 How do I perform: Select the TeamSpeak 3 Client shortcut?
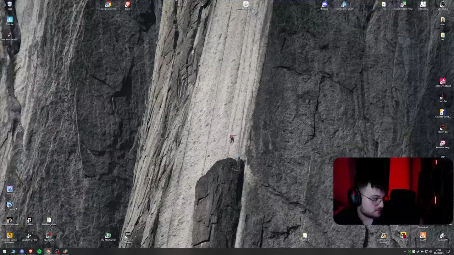click(344, 6)
